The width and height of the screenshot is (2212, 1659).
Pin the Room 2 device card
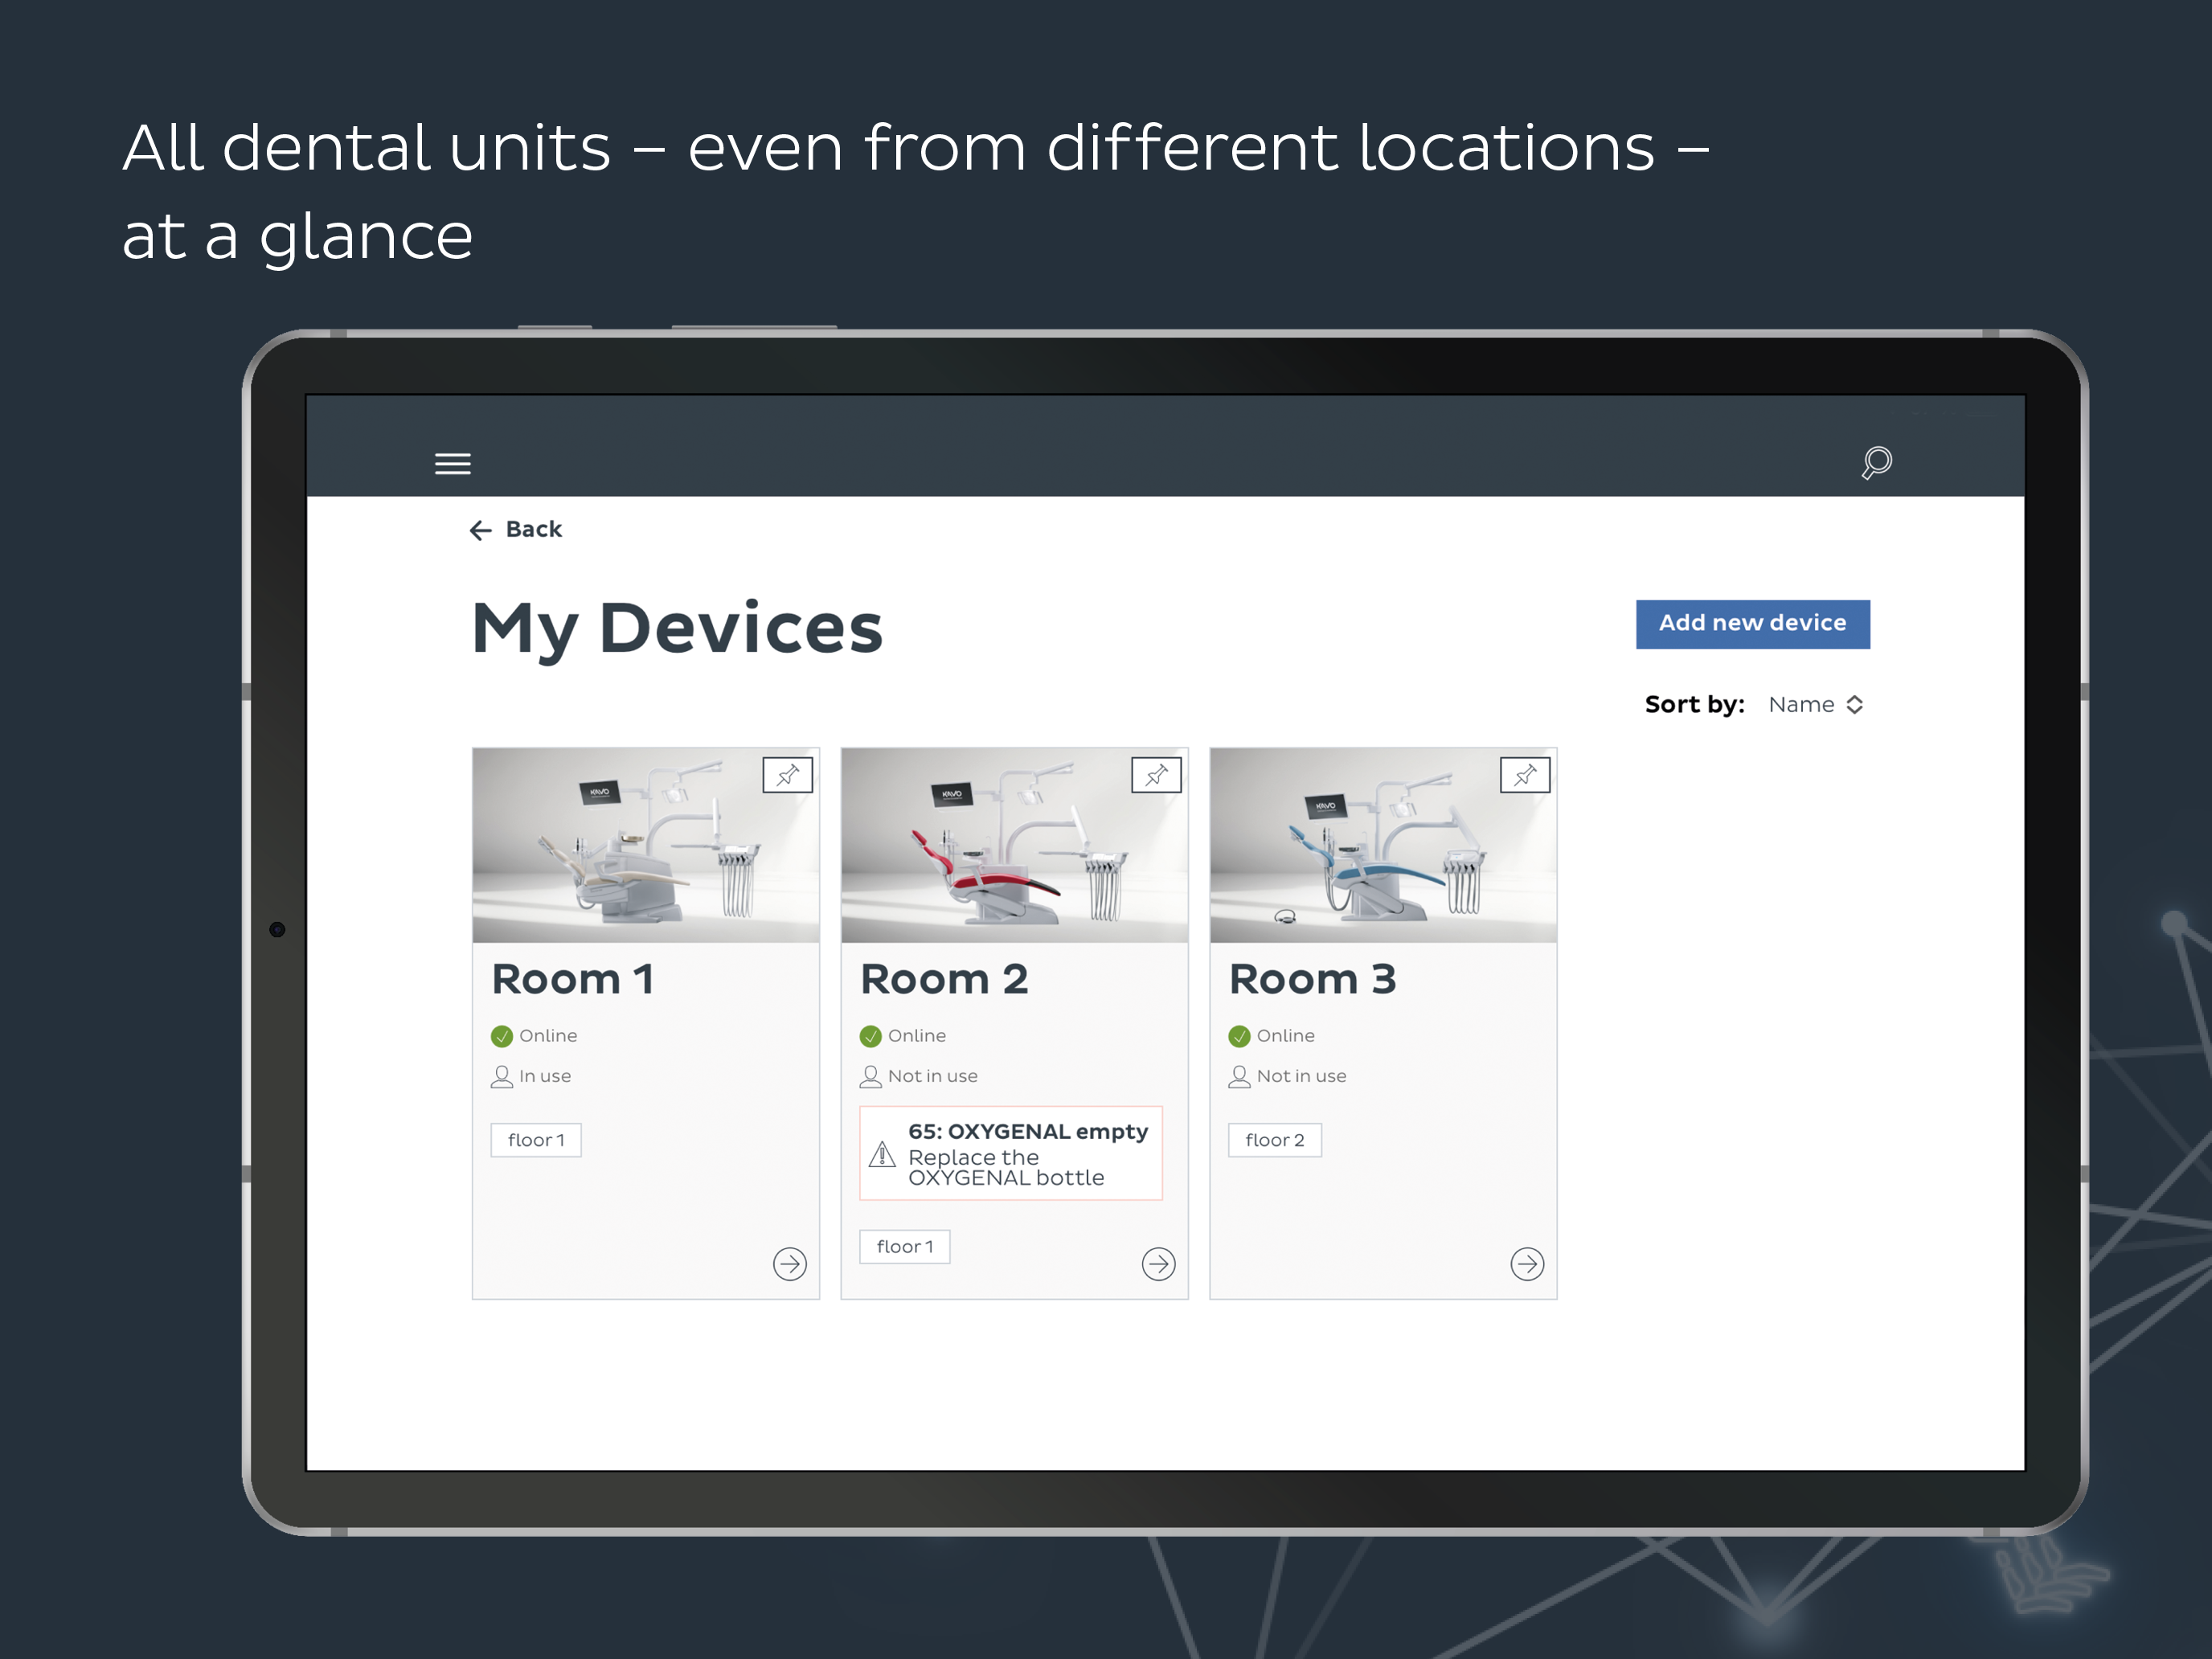pos(1156,775)
